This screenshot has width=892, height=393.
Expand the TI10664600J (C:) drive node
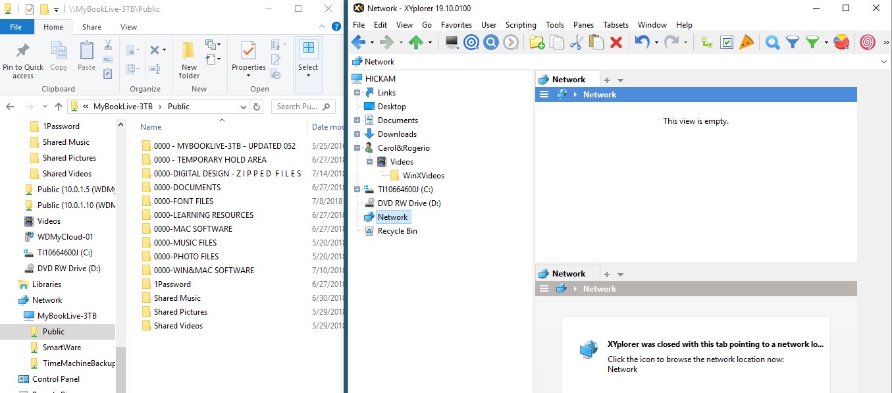pos(357,190)
